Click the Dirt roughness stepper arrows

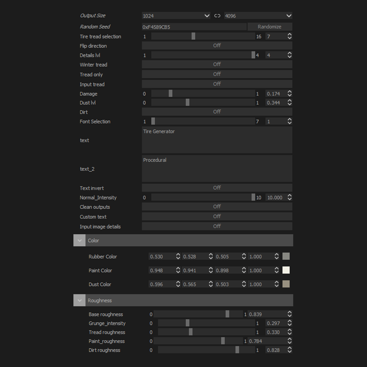tap(290, 350)
